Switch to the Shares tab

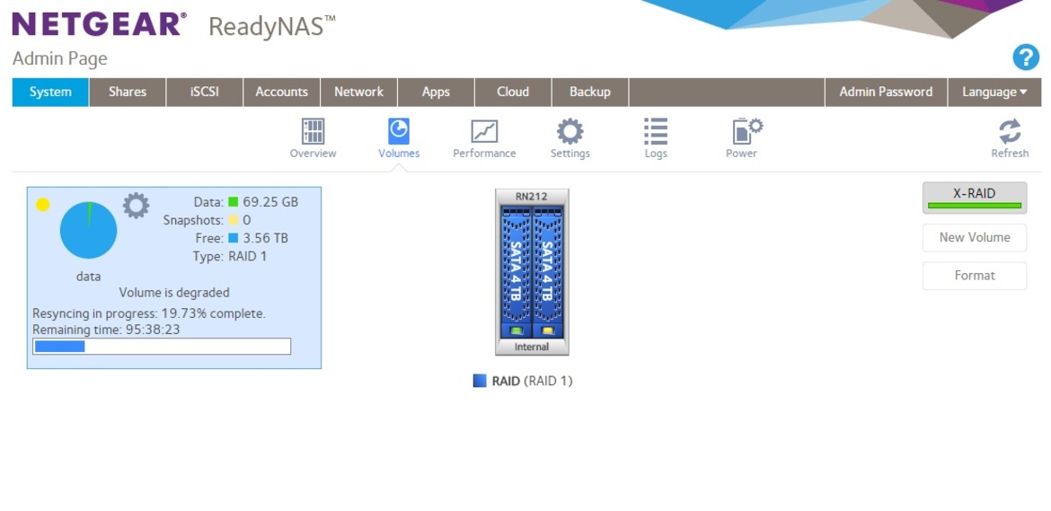(x=128, y=92)
